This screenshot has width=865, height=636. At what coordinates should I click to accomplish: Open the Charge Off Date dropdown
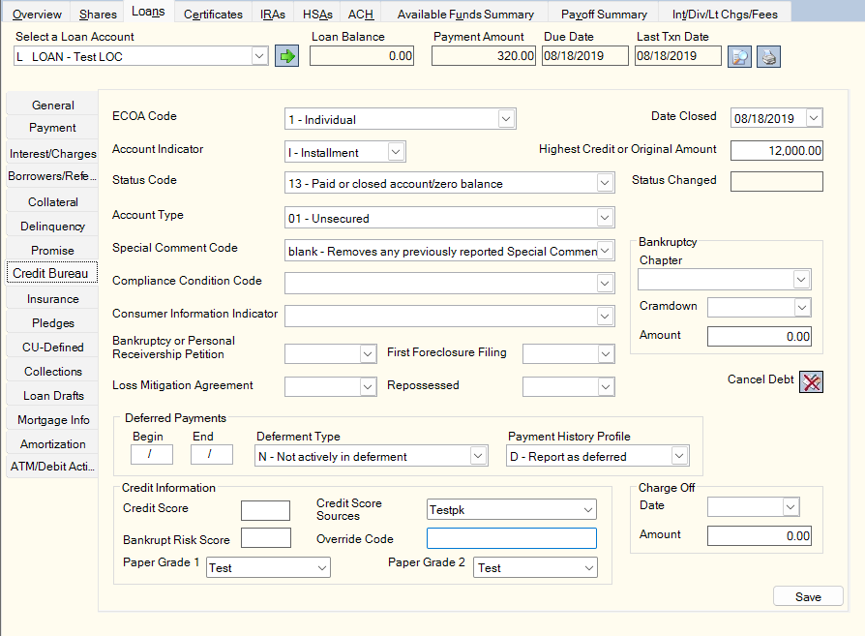click(x=790, y=507)
